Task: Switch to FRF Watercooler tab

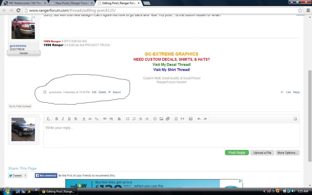Action: pyautogui.click(x=25, y=3)
